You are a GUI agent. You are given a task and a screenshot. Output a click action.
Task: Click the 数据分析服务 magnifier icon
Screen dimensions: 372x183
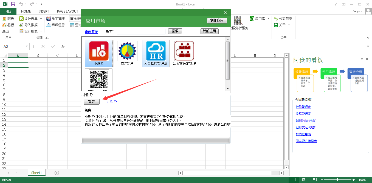tap(238, 21)
